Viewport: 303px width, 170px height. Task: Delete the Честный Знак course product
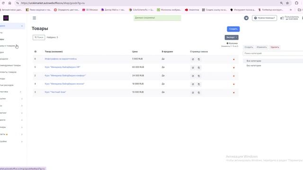pos(233,93)
